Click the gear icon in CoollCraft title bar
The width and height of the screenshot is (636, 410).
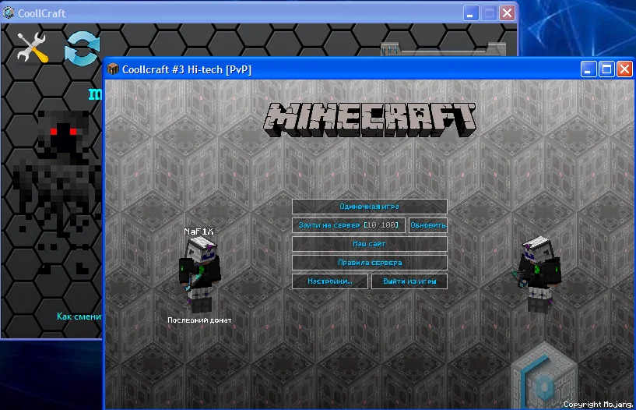[9, 13]
